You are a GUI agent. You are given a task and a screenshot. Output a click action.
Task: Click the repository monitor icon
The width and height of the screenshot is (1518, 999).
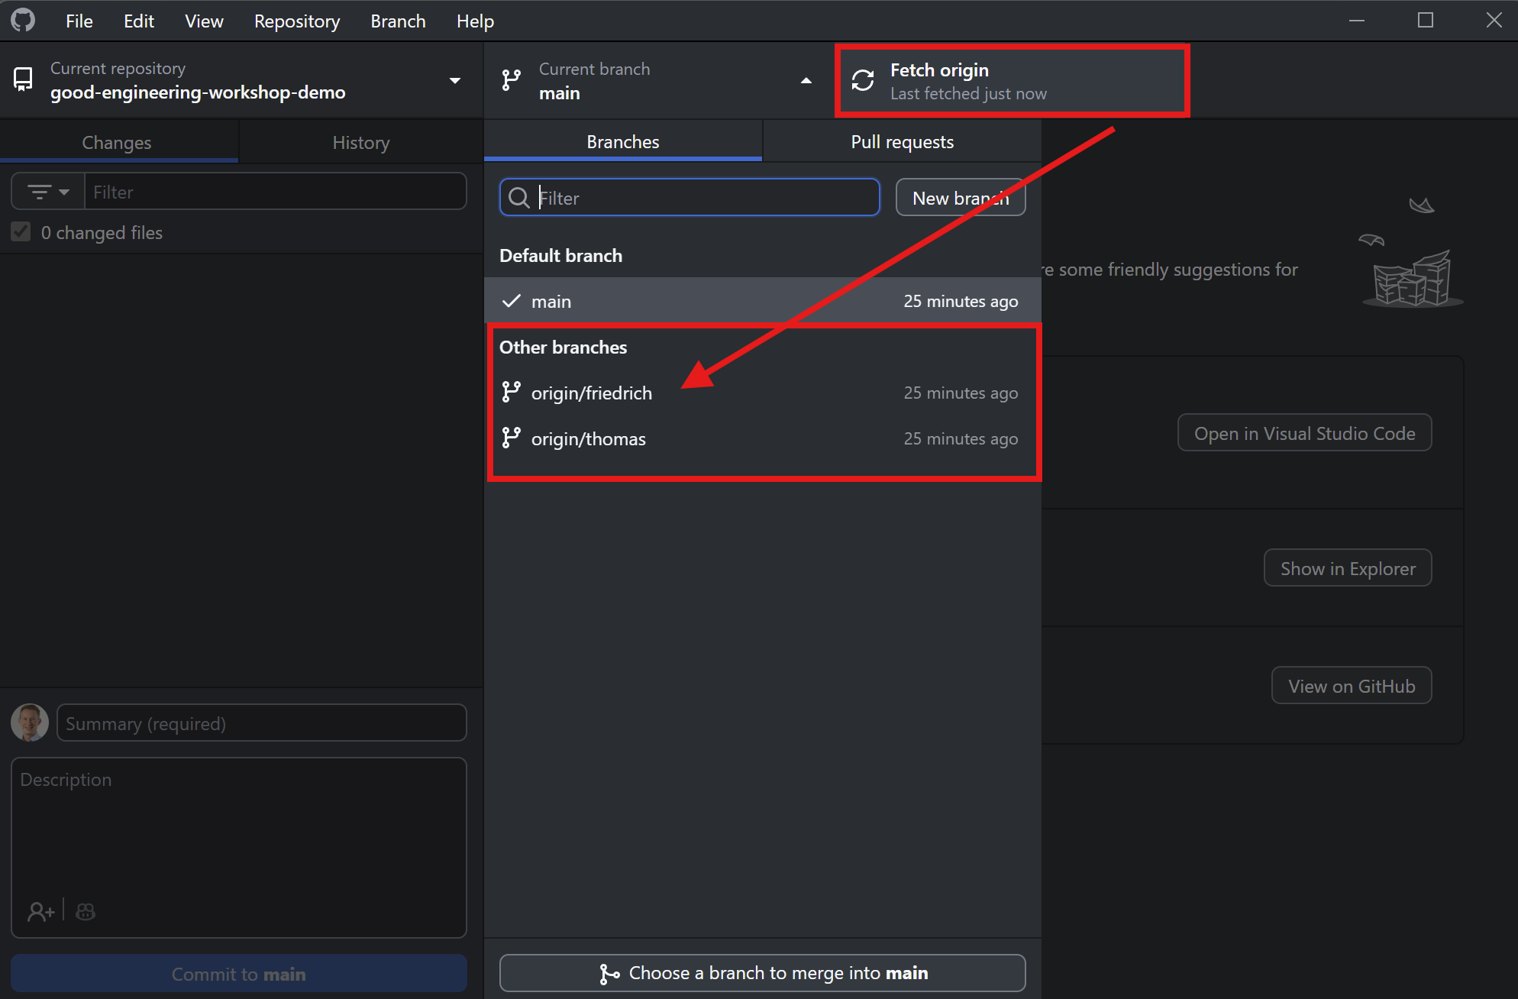(23, 79)
